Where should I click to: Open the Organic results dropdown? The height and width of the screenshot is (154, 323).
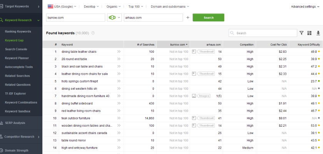coord(113,7)
